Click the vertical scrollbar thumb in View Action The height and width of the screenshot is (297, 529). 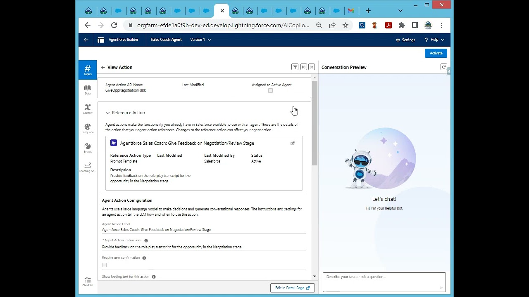click(315, 123)
